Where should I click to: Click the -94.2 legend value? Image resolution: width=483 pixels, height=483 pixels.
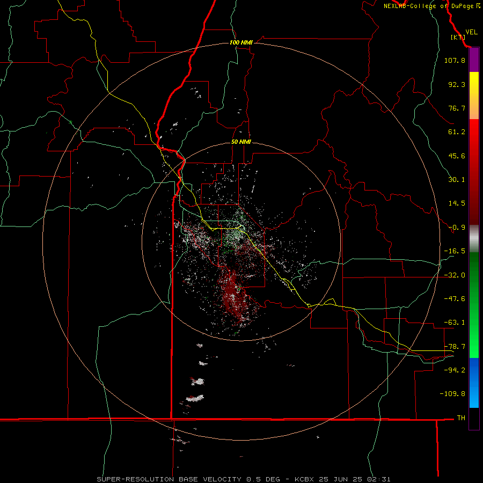coord(455,370)
